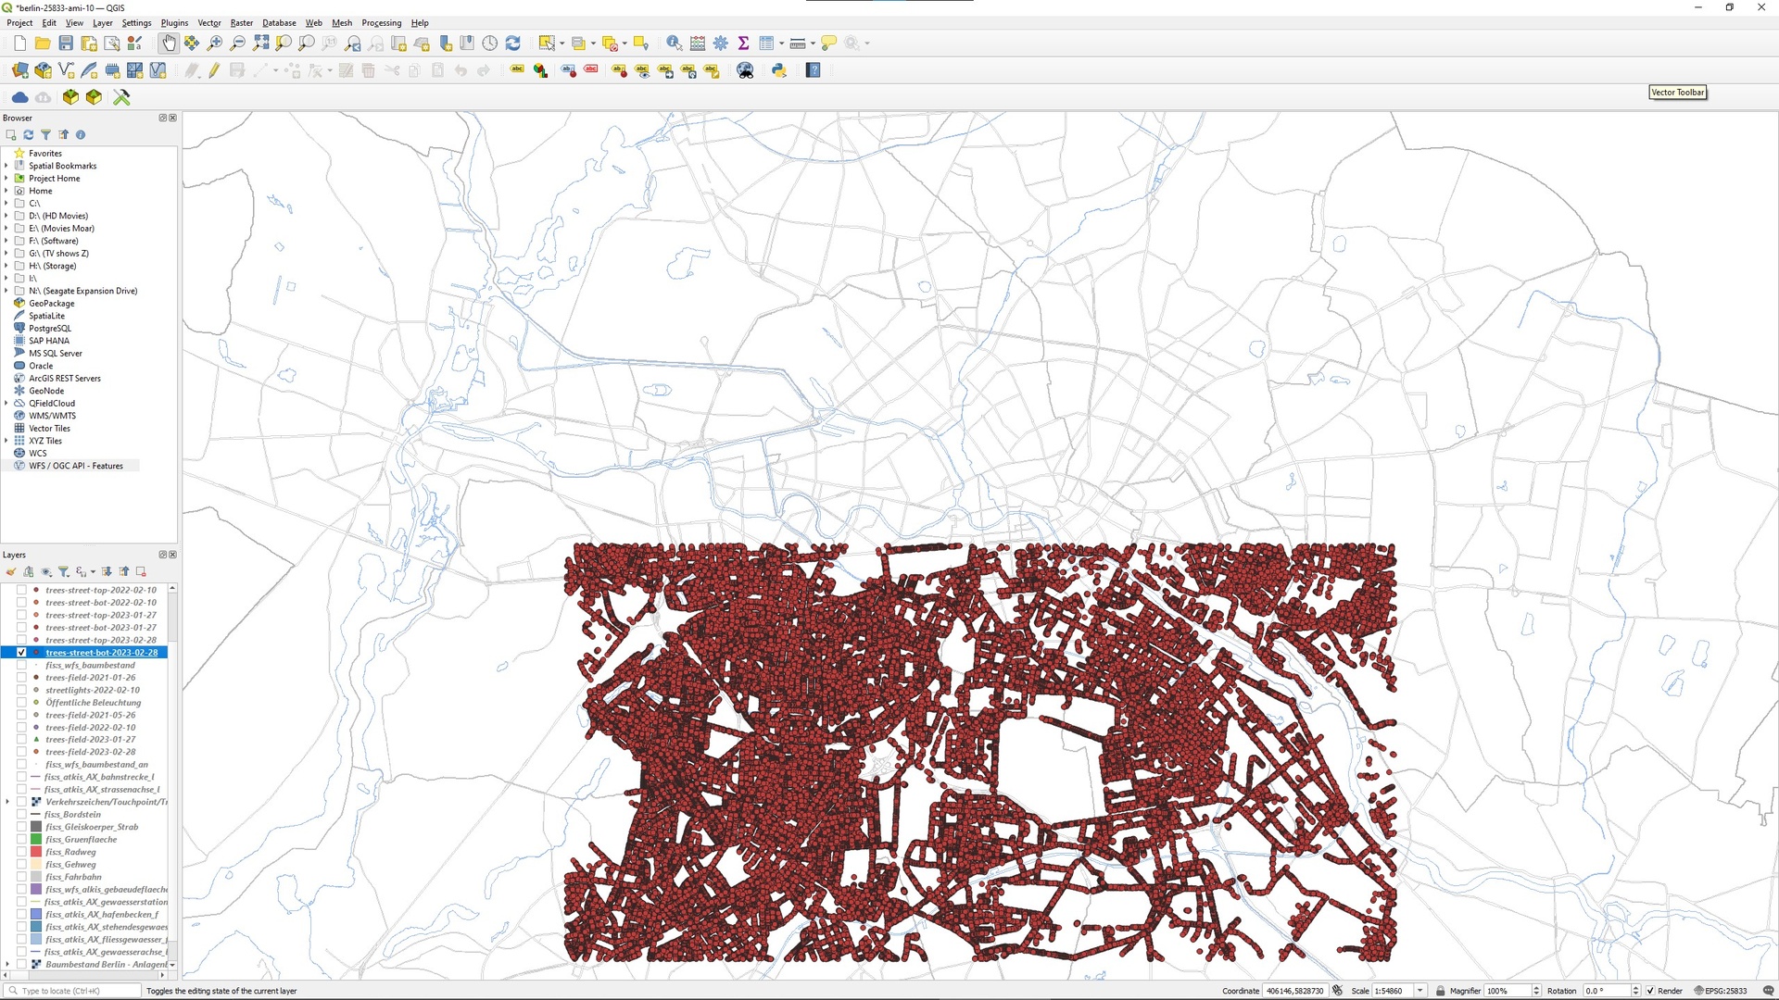Open the Processing menu
The width and height of the screenshot is (1779, 1000).
pyautogui.click(x=381, y=23)
